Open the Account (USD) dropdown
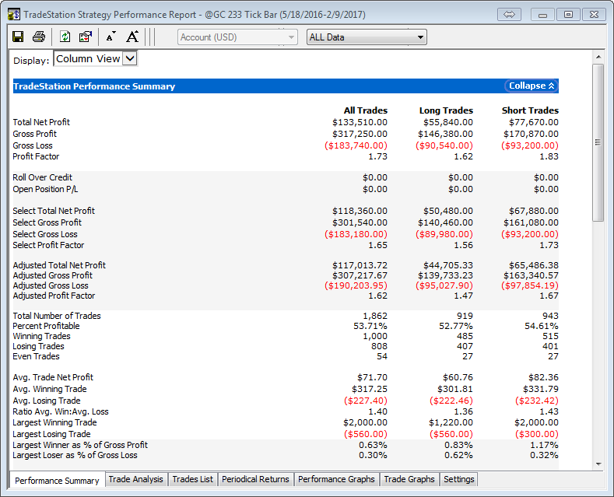Screen dimensions: 614x497 pos(237,37)
